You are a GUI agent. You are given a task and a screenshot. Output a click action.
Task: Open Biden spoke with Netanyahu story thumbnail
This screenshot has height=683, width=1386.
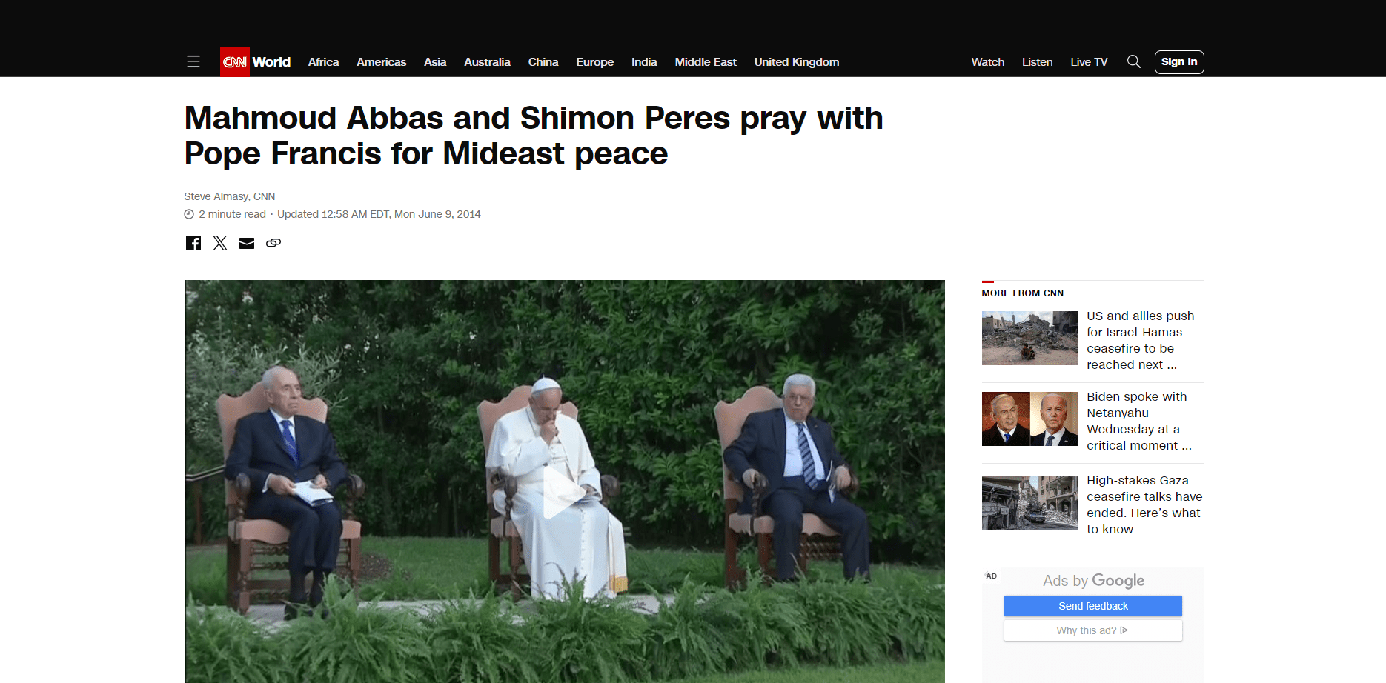coord(1030,419)
